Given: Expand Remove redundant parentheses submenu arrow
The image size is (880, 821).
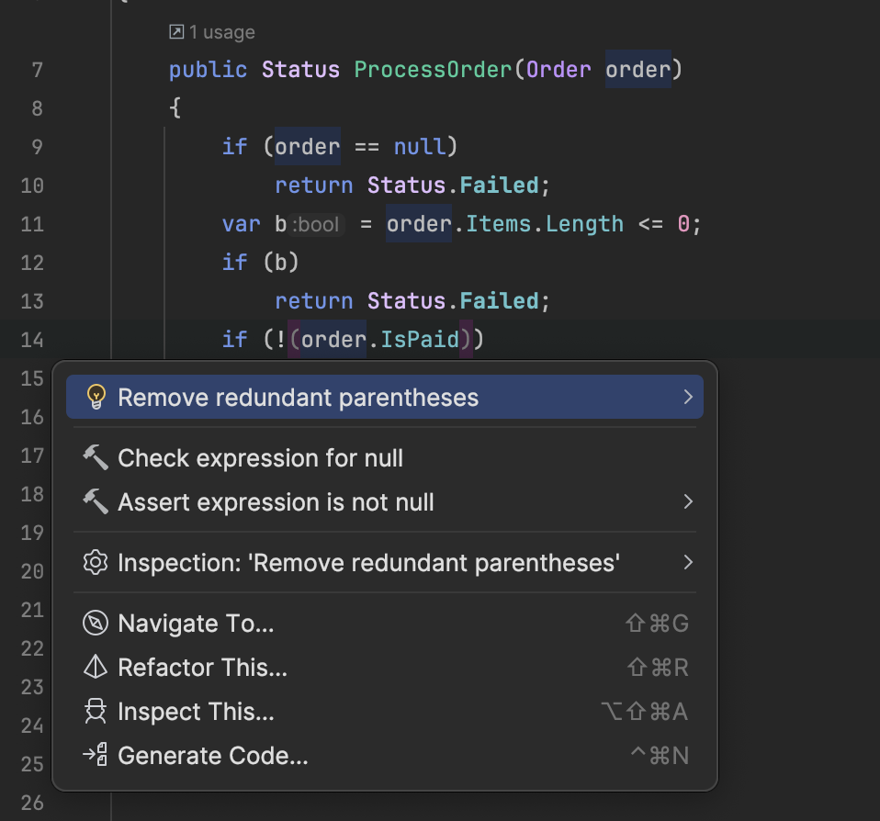Looking at the screenshot, I should pyautogui.click(x=687, y=397).
